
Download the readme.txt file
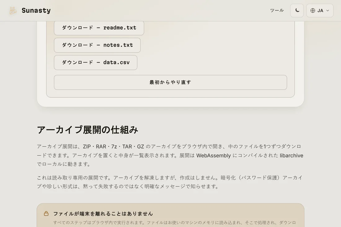click(x=99, y=28)
